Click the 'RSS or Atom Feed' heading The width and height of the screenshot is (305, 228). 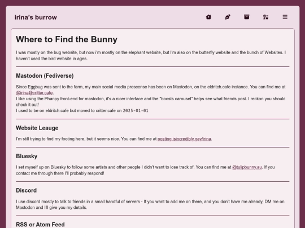point(40,225)
